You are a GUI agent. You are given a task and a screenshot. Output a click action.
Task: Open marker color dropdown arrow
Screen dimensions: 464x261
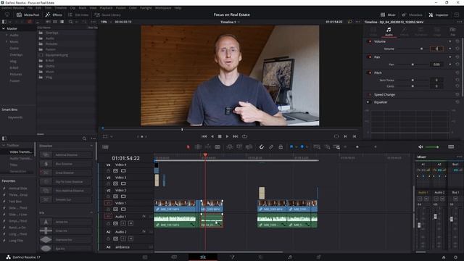tap(307, 147)
